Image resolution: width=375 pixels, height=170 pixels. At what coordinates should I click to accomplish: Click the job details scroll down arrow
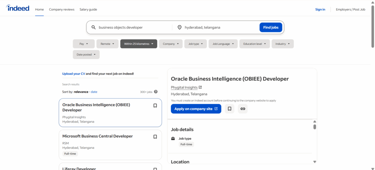pyautogui.click(x=315, y=162)
